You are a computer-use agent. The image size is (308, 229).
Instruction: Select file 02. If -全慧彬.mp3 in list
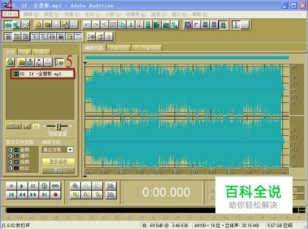(43, 73)
